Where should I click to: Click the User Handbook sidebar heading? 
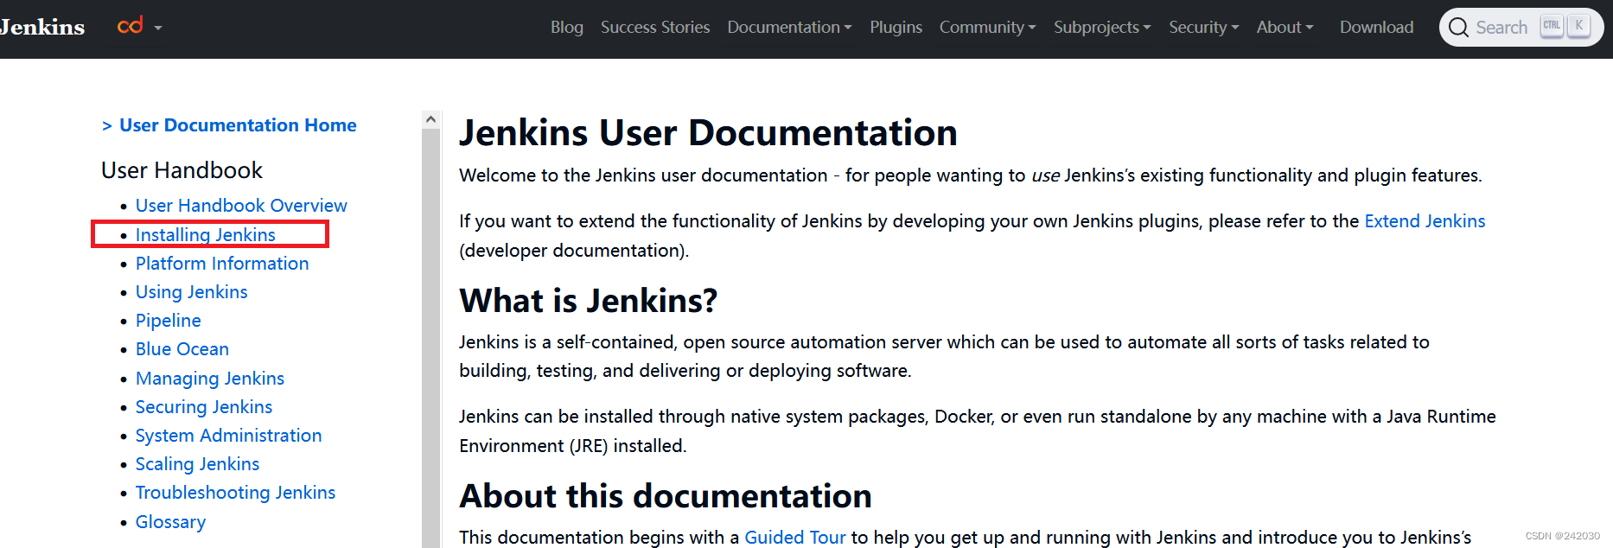click(182, 170)
